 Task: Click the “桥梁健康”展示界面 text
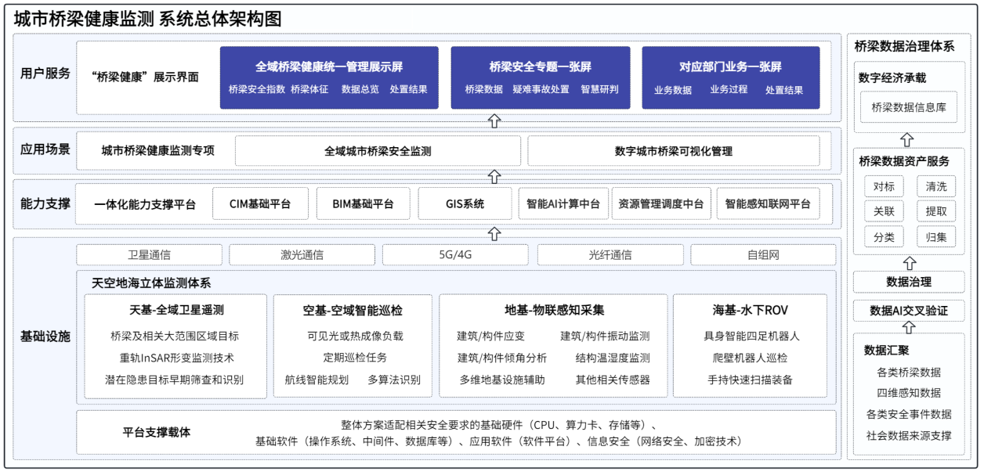pos(145,77)
